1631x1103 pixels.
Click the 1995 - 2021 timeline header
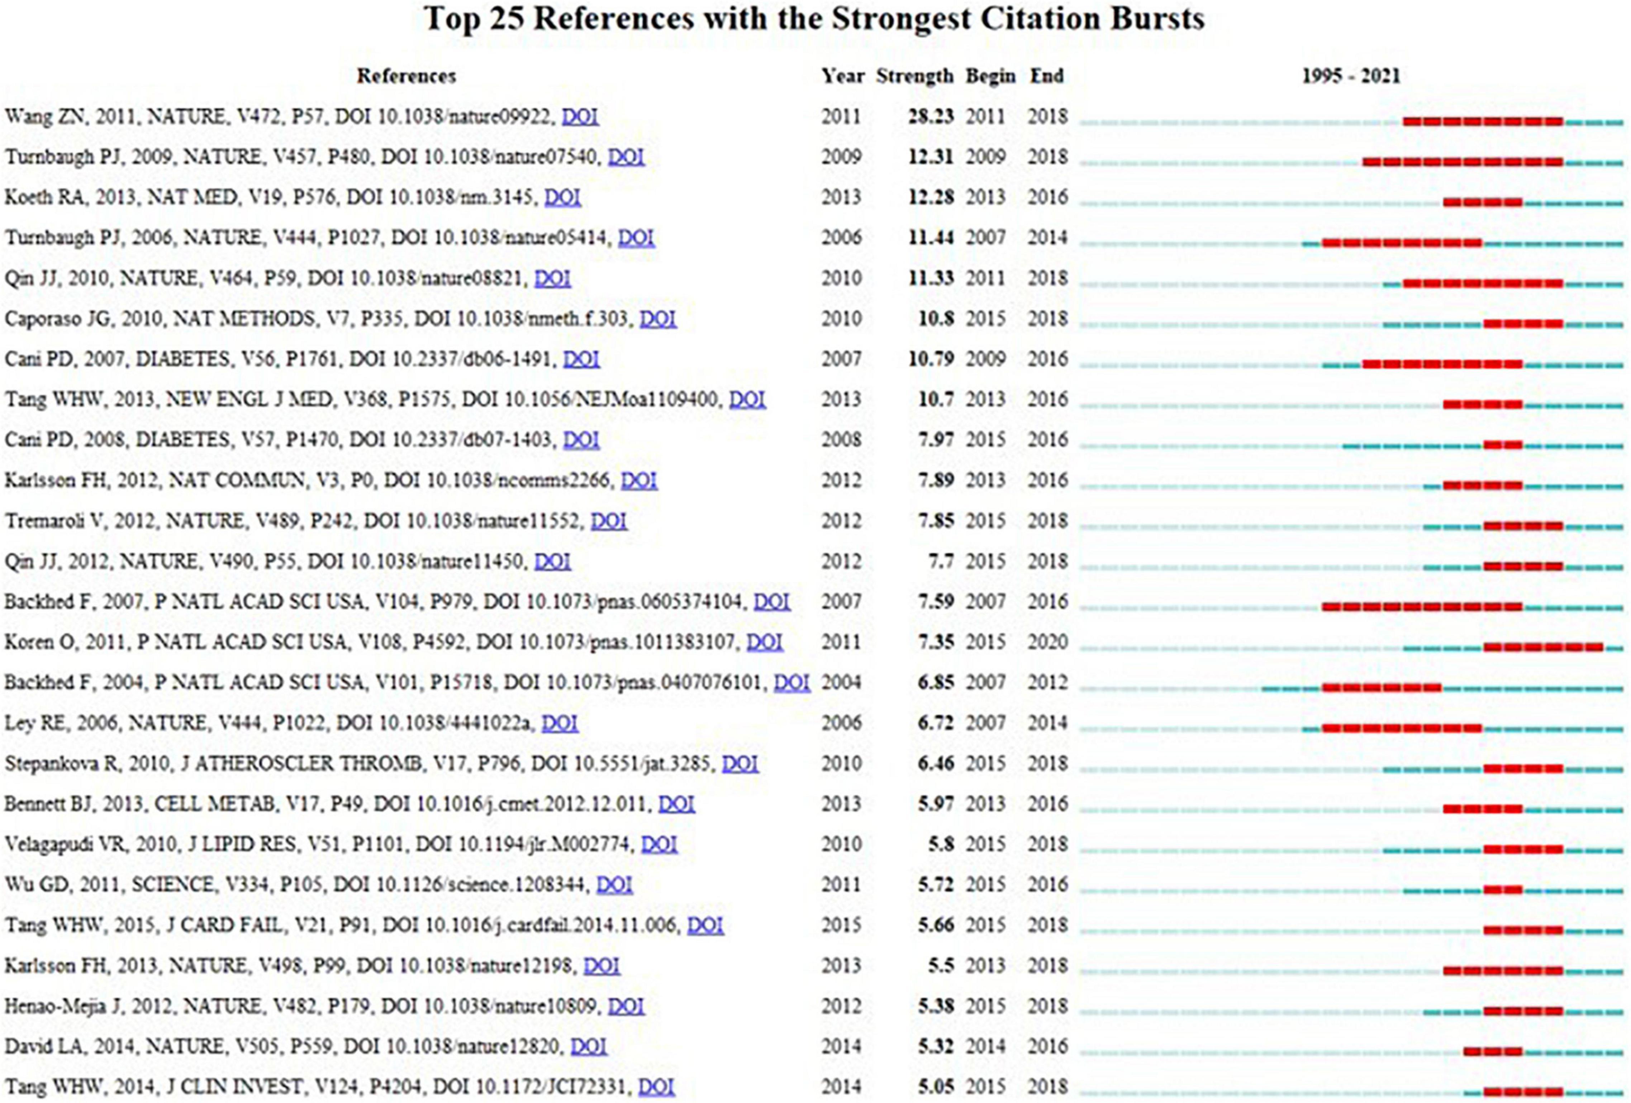click(x=1351, y=76)
